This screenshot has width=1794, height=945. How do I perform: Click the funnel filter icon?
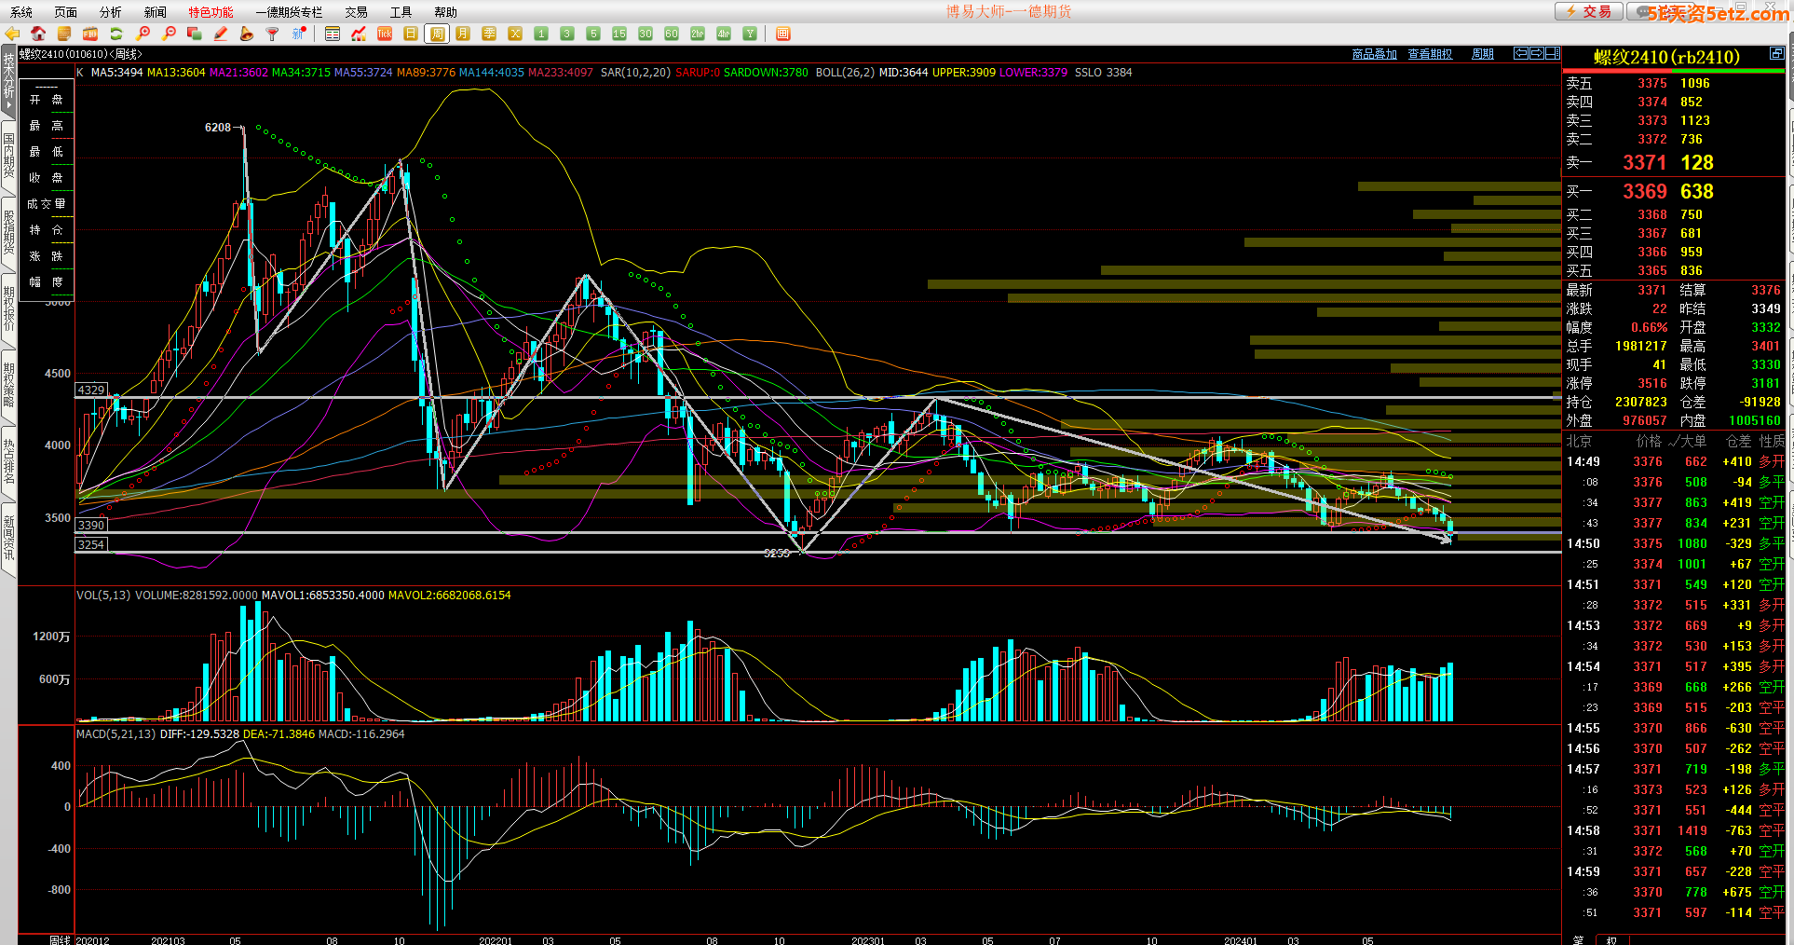click(273, 34)
